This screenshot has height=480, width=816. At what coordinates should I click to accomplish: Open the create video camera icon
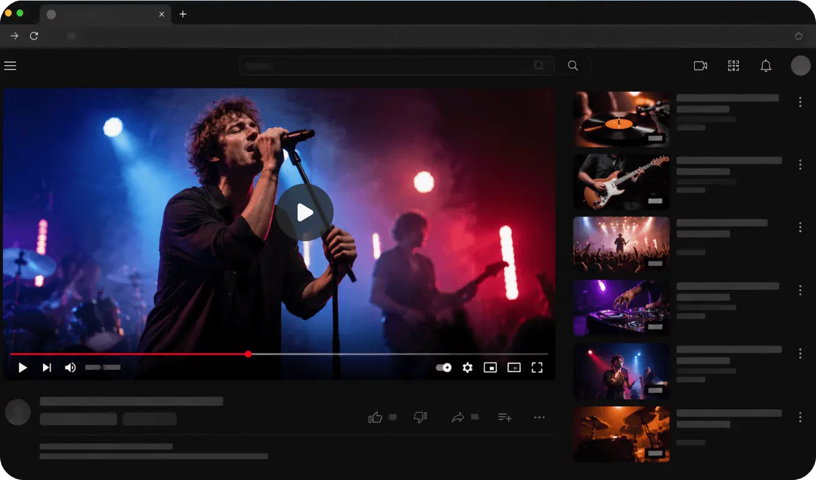(700, 66)
